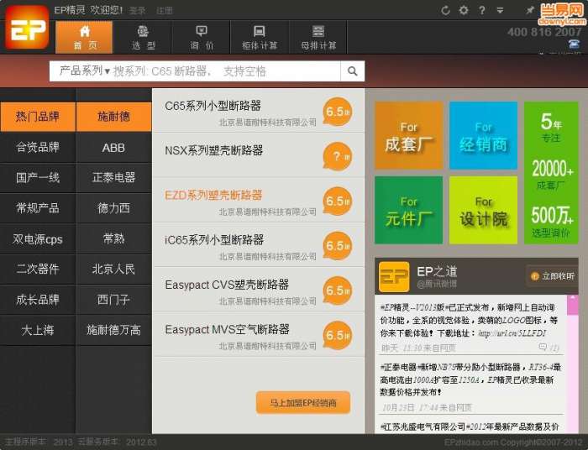Click the magnifier search button

tap(352, 71)
